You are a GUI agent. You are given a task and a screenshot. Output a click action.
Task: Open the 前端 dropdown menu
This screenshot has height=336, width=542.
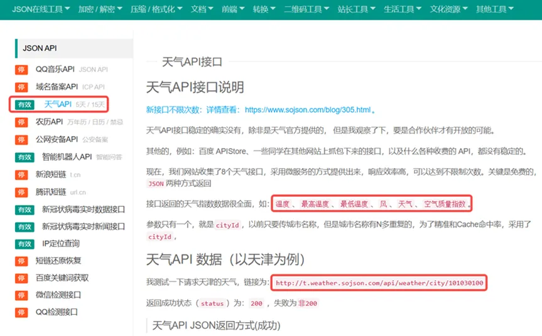pyautogui.click(x=233, y=9)
